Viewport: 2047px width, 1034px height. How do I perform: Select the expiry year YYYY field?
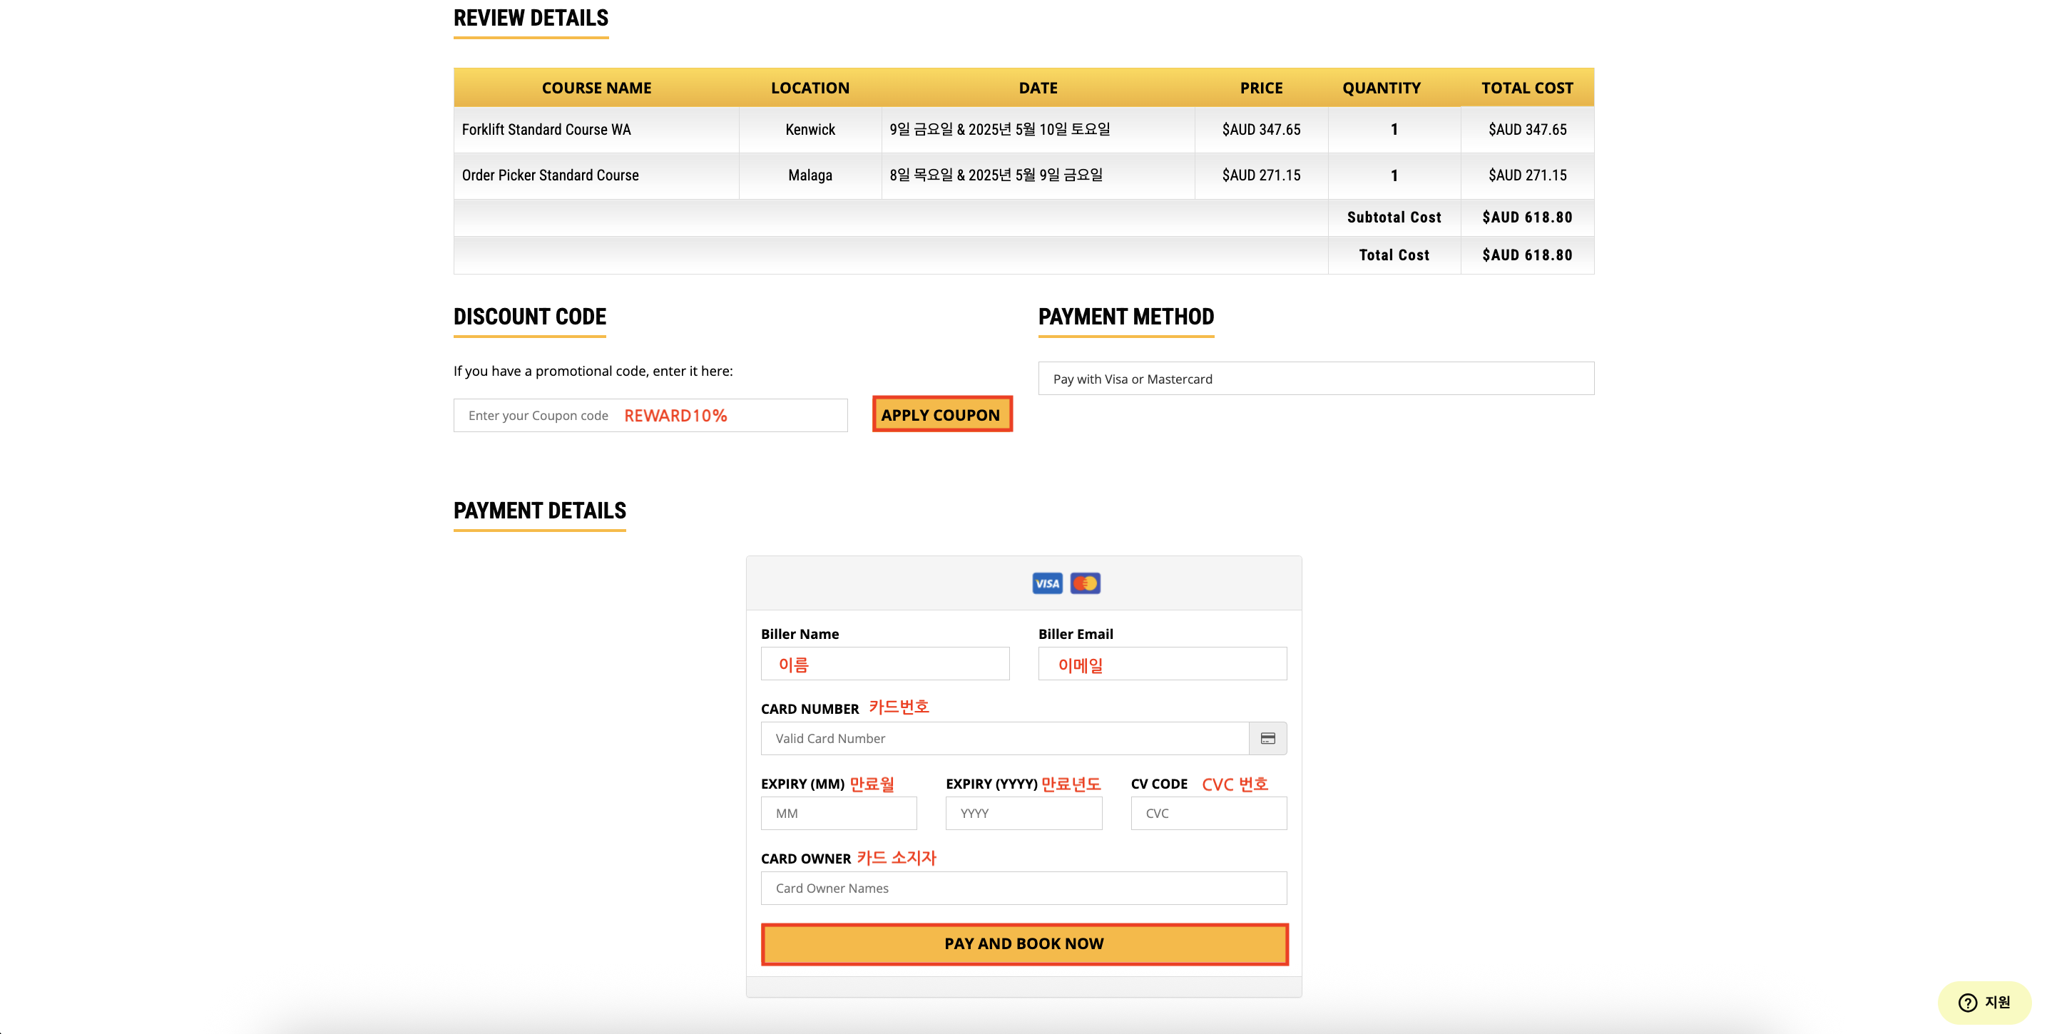point(1023,813)
